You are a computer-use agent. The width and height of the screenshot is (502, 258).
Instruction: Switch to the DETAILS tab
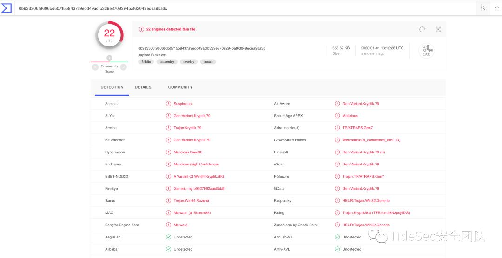point(143,87)
